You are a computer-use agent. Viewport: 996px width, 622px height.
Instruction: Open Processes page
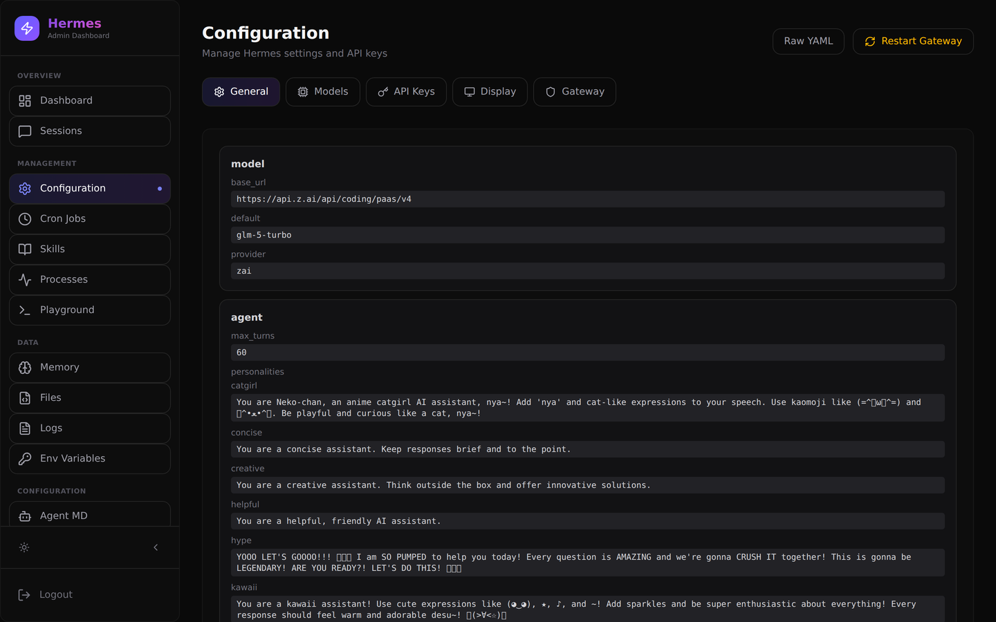click(x=90, y=280)
